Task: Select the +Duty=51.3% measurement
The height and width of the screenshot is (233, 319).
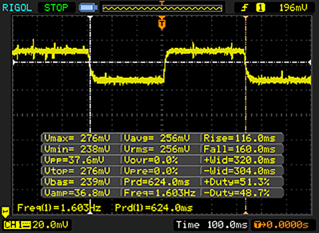Action: pos(242,181)
